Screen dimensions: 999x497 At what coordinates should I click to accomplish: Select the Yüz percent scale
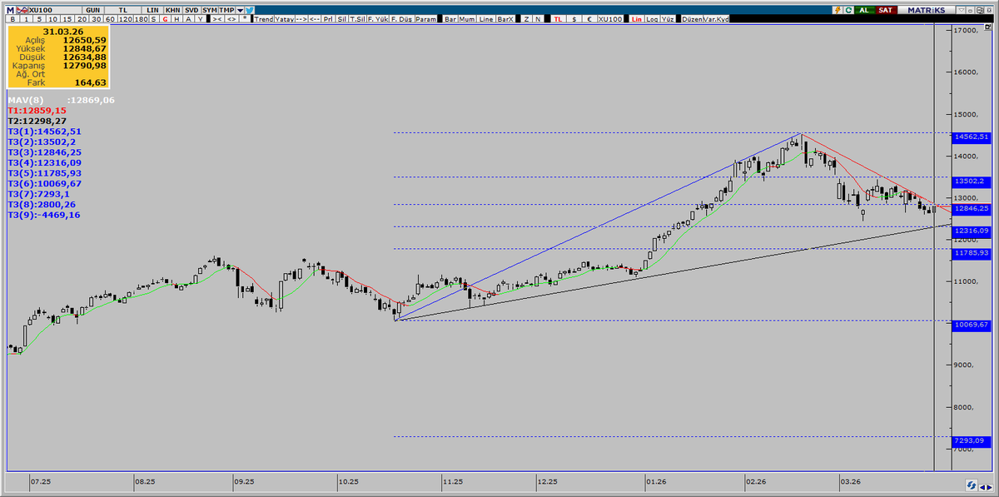[x=668, y=18]
